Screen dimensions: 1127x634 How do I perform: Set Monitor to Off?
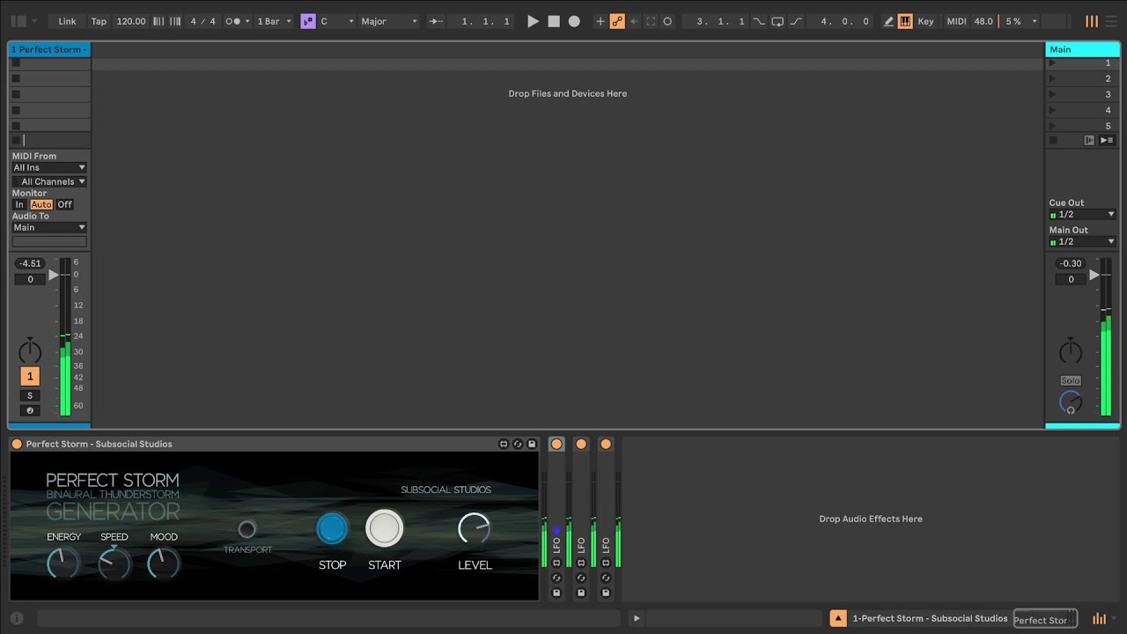coord(64,204)
